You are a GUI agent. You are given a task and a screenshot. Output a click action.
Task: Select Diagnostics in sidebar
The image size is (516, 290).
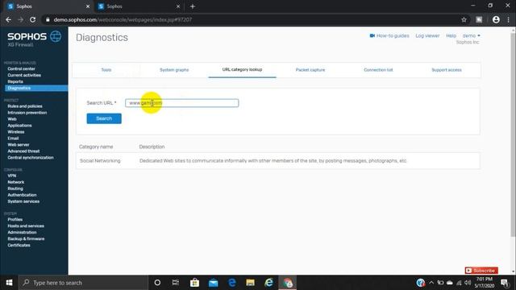[36, 88]
